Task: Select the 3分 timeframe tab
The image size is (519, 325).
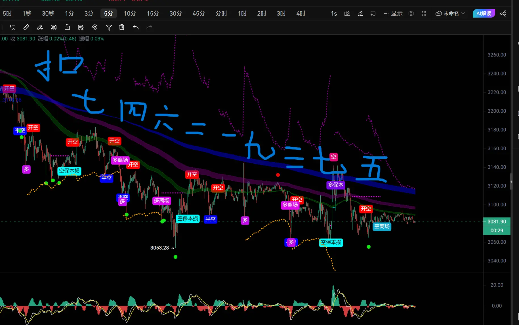Action: (89, 13)
